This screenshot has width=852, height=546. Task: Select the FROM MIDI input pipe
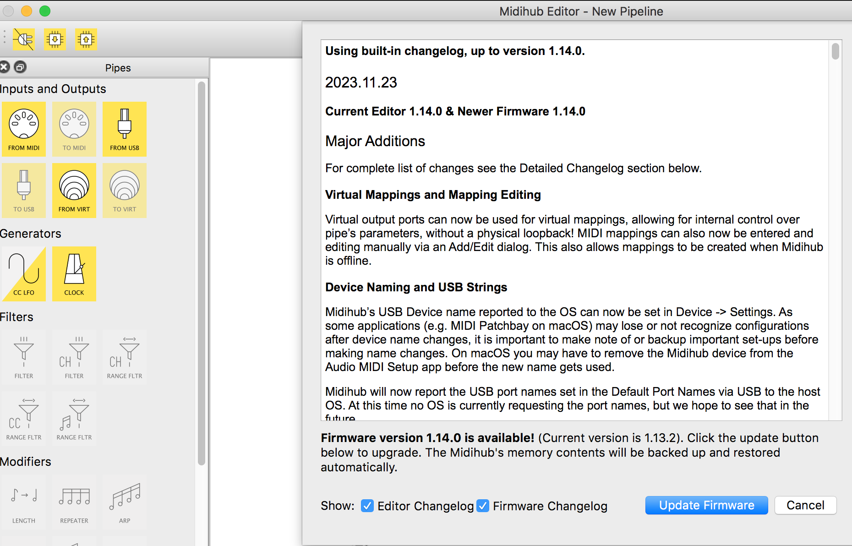pos(24,129)
